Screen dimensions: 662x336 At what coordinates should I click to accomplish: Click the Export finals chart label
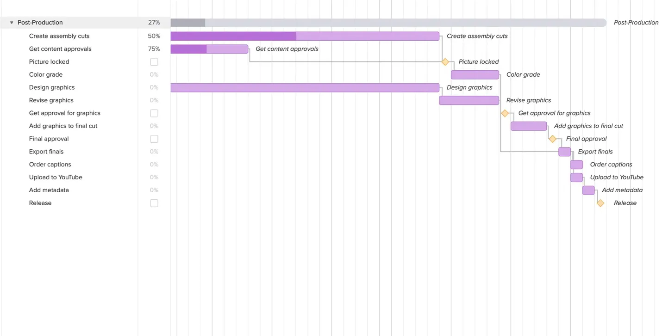point(595,152)
